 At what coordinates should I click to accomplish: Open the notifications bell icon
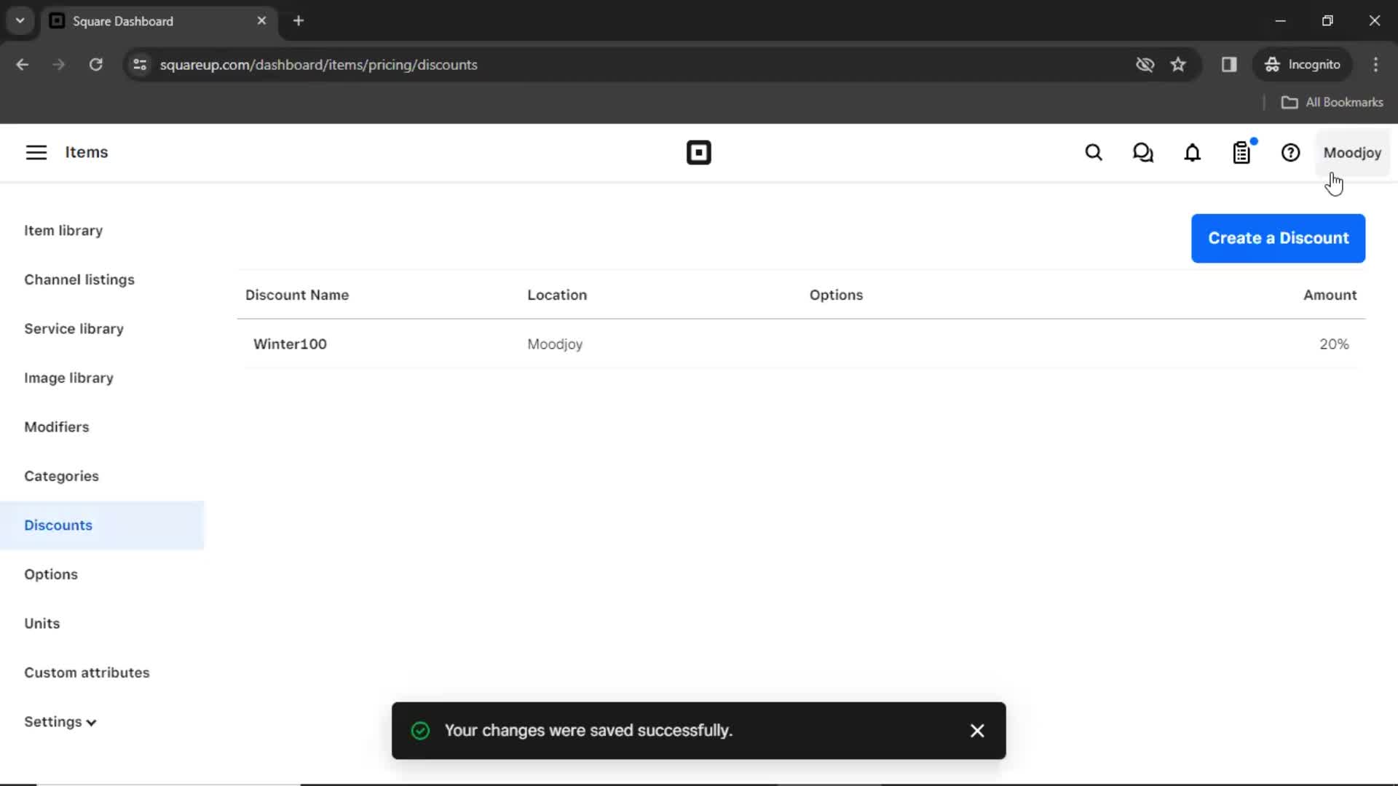click(x=1192, y=153)
